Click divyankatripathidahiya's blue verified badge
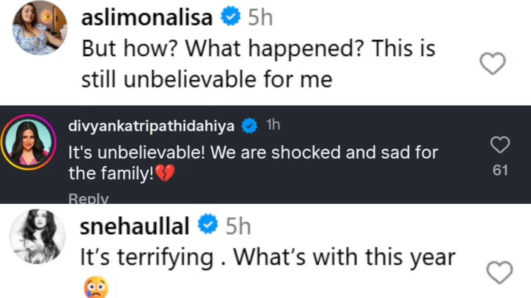 point(249,126)
